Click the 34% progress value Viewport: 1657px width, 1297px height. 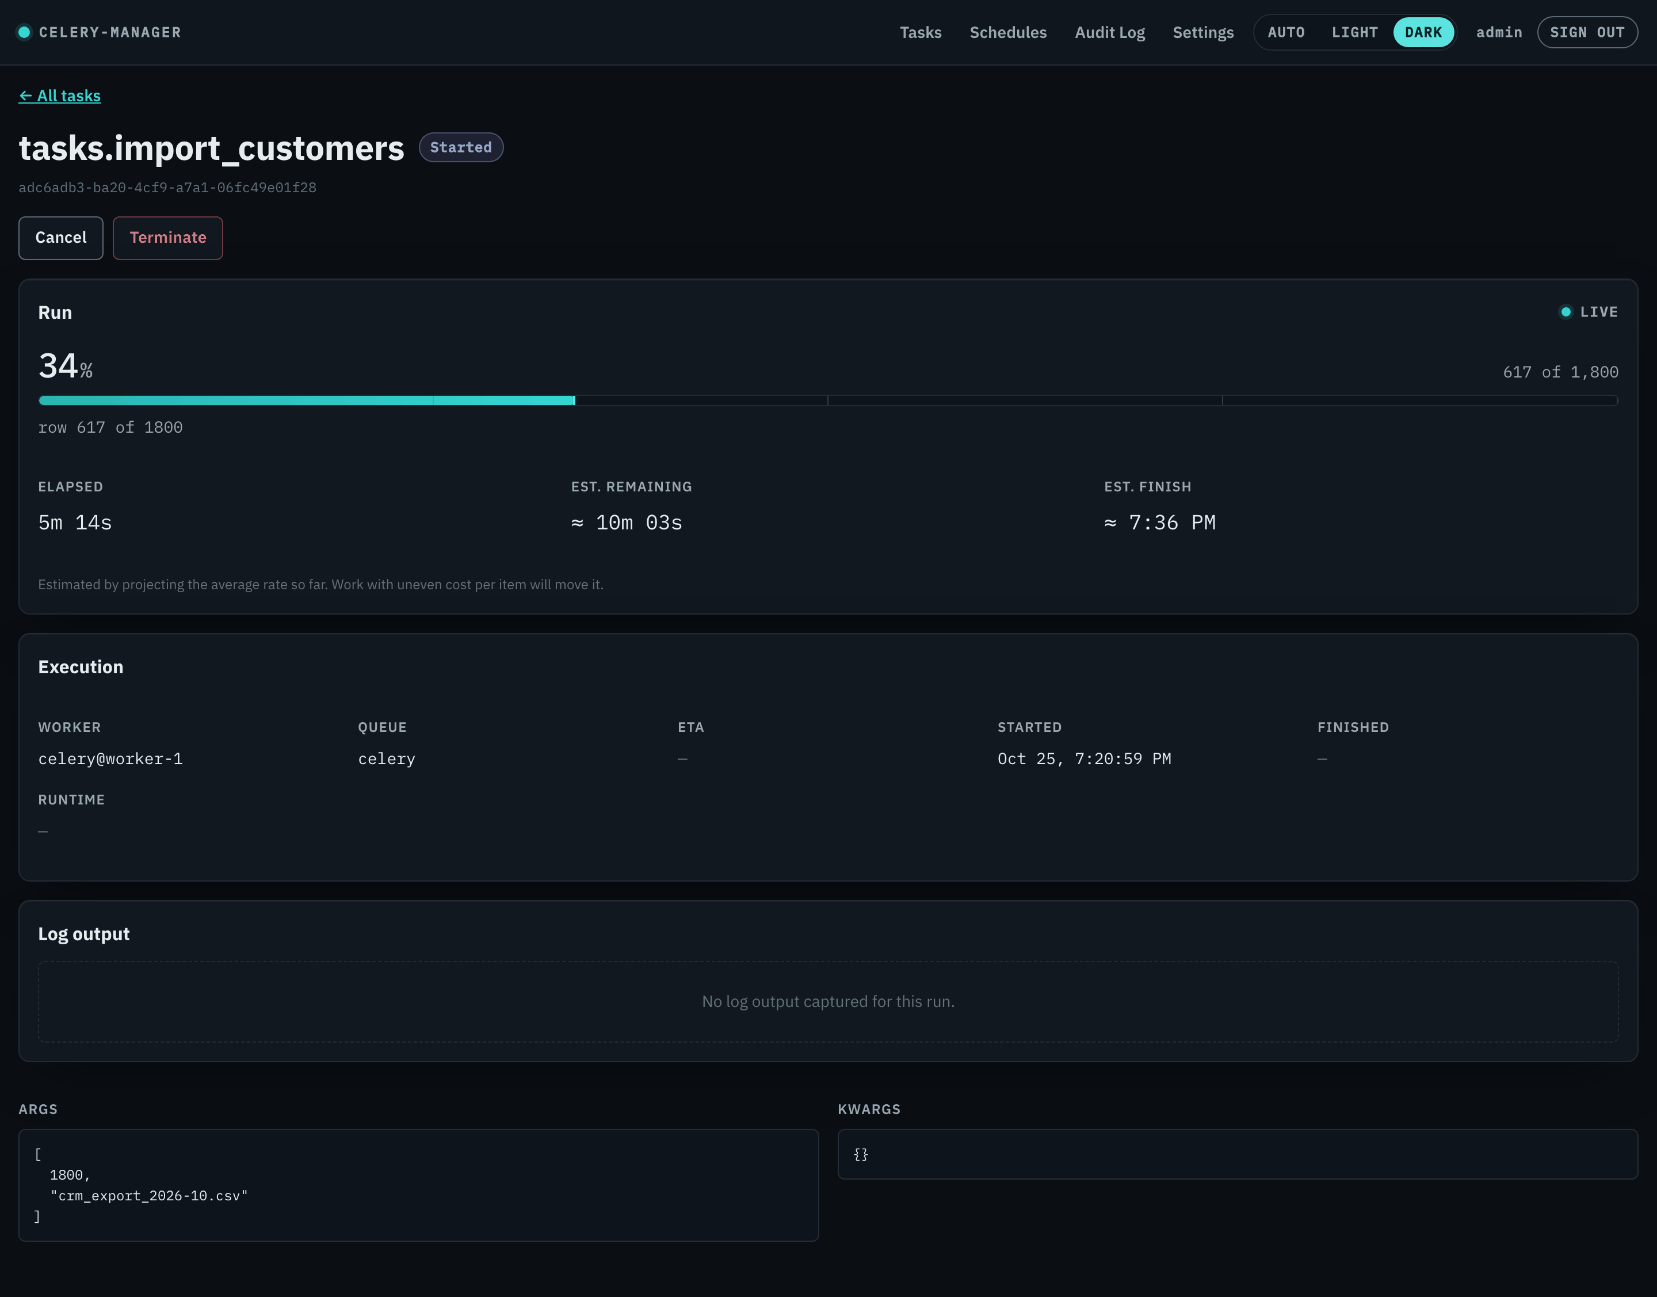[x=66, y=366]
